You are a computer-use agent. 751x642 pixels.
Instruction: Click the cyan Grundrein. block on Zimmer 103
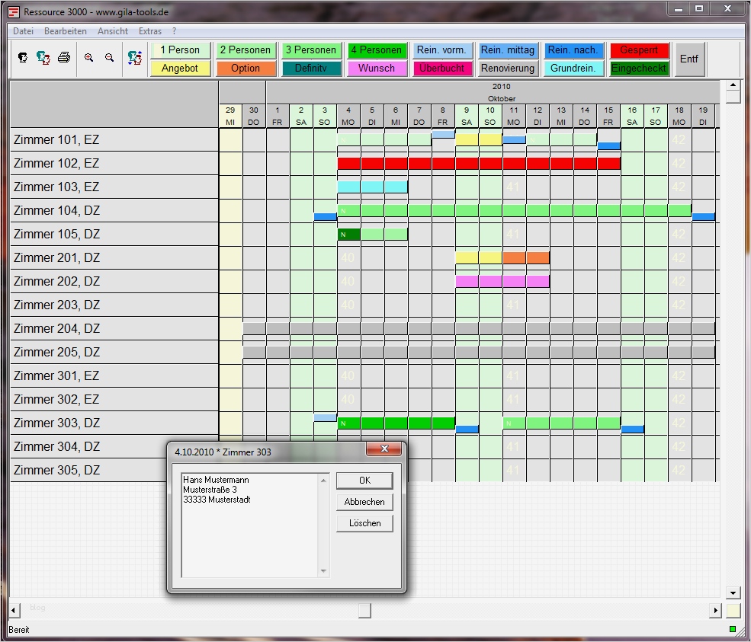coord(373,187)
